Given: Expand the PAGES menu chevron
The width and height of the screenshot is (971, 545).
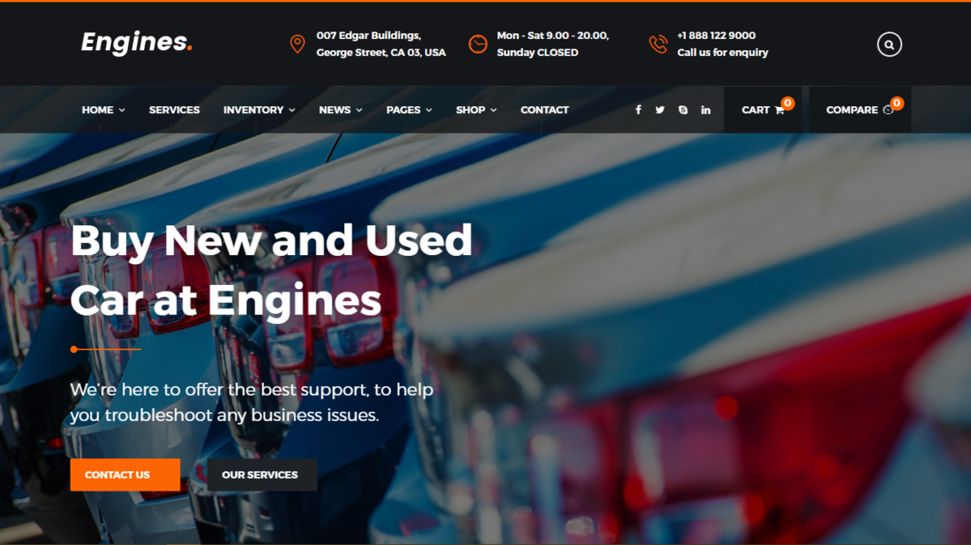Looking at the screenshot, I should click(428, 110).
